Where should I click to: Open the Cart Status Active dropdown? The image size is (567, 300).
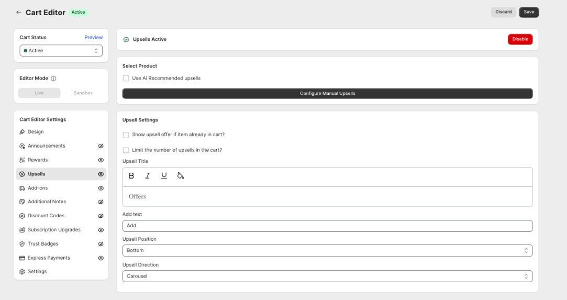[61, 51]
